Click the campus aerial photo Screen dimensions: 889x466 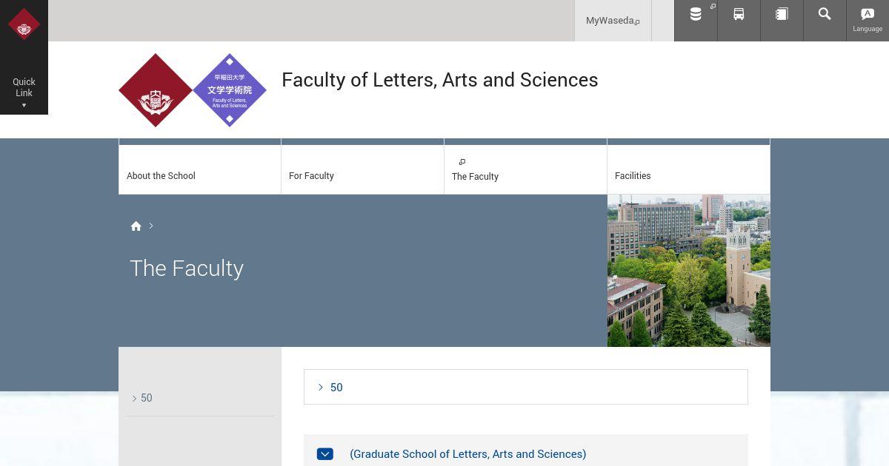coord(689,271)
